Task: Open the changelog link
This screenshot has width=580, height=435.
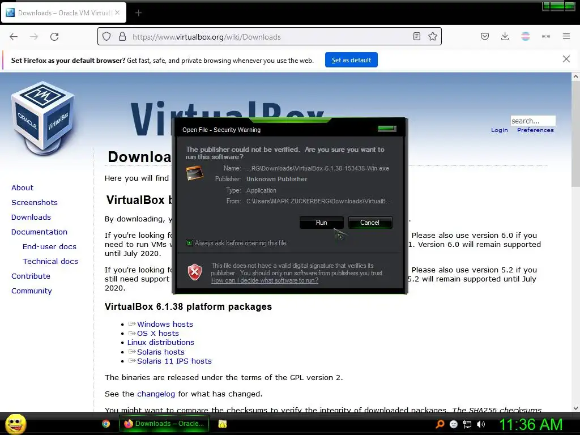Action: [156, 394]
